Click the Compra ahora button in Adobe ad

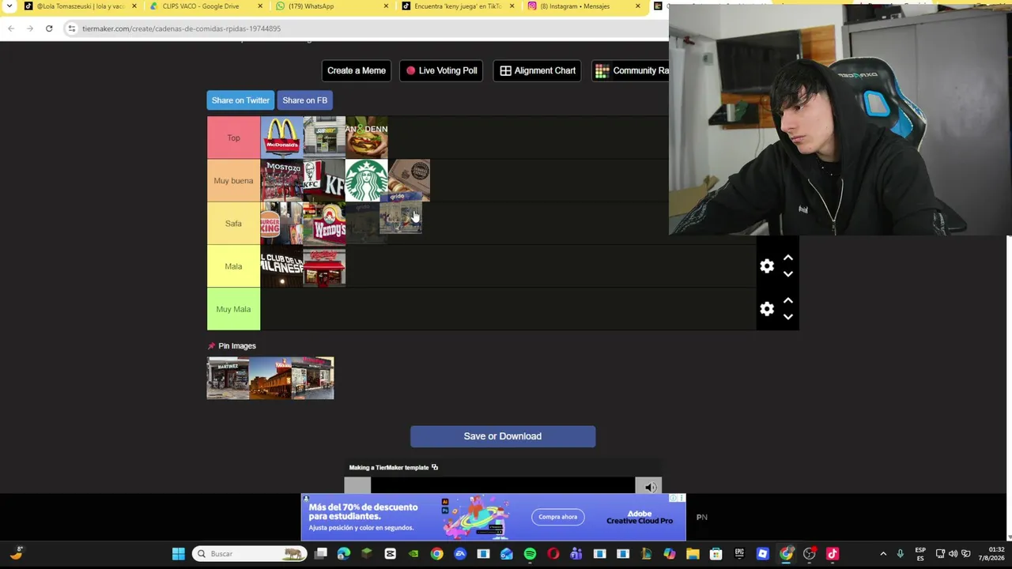point(558,517)
